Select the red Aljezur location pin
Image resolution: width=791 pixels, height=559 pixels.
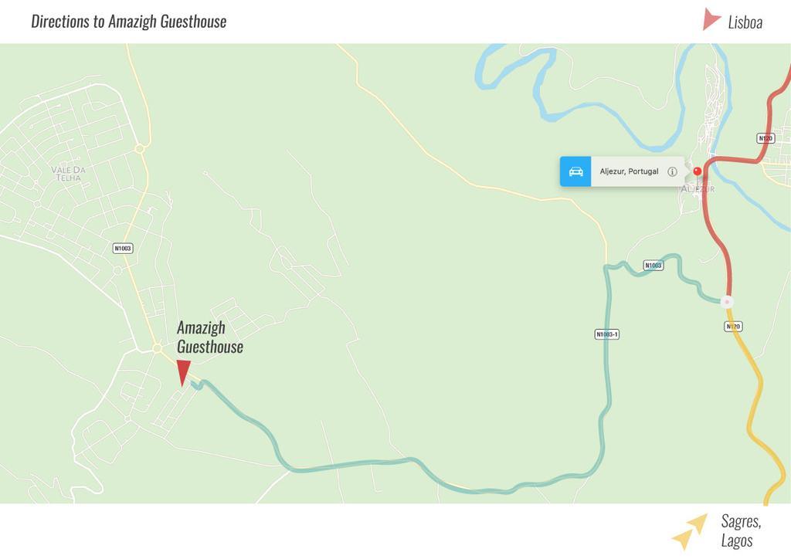(x=698, y=172)
